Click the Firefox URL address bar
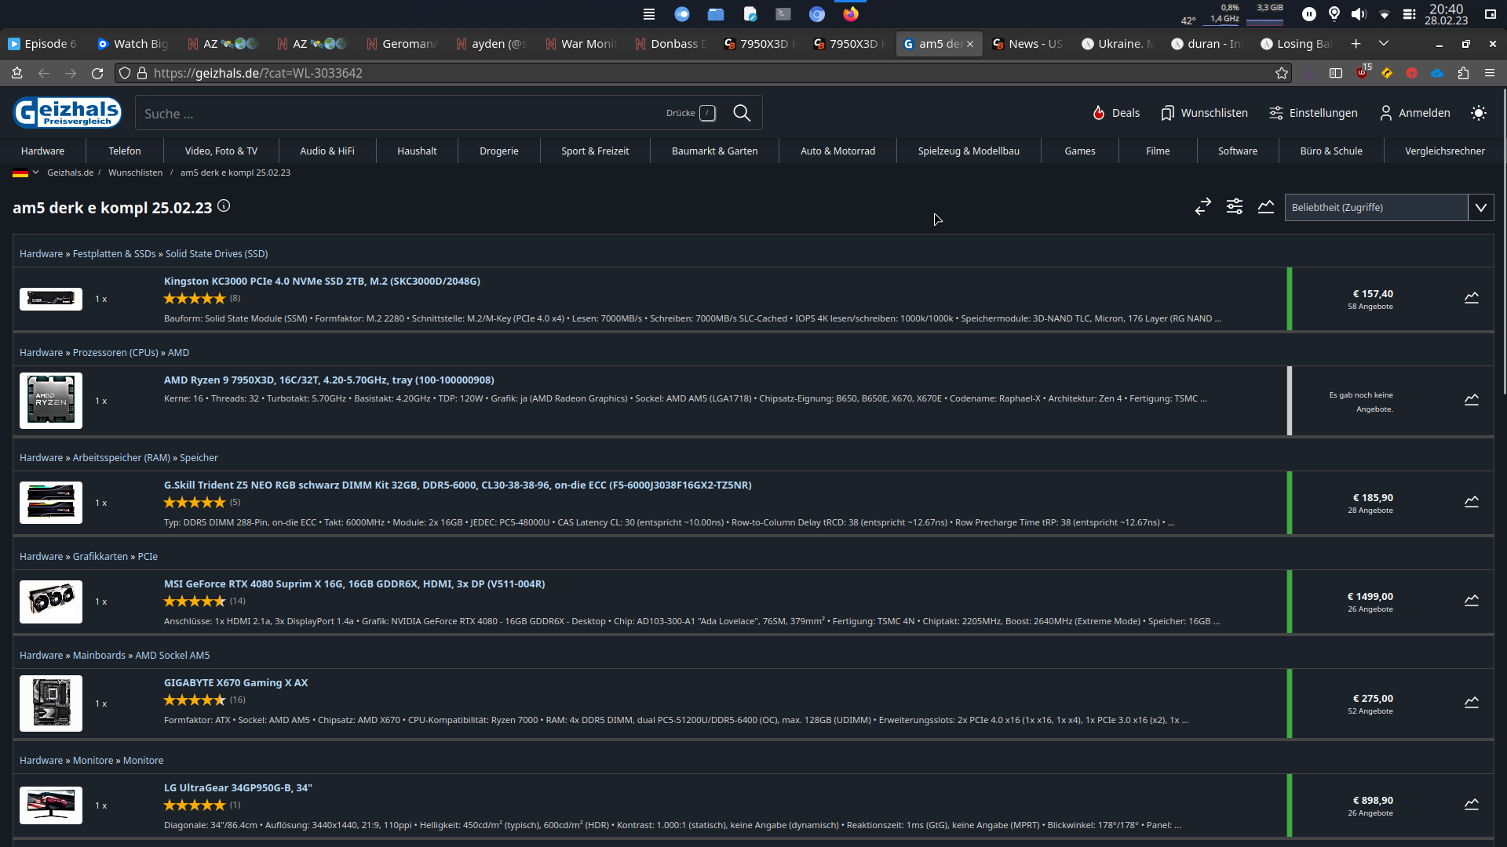This screenshot has width=1507, height=847. (x=706, y=73)
